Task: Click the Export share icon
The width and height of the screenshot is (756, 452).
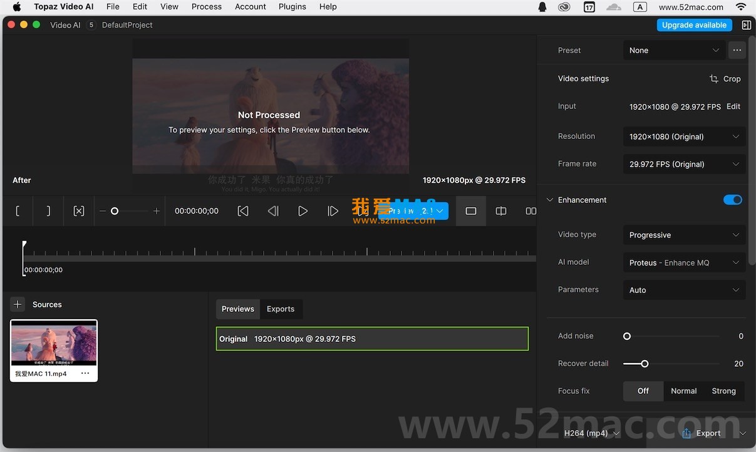Action: pyautogui.click(x=686, y=433)
